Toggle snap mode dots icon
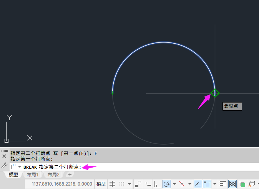The width and height of the screenshot is (259, 189). coord(122,184)
